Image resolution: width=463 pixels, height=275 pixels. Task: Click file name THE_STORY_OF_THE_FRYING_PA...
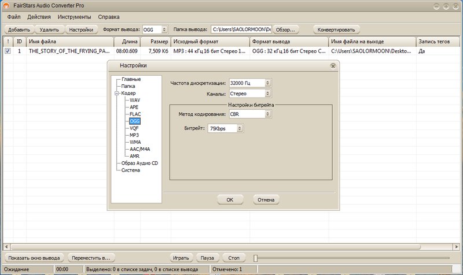69,51
